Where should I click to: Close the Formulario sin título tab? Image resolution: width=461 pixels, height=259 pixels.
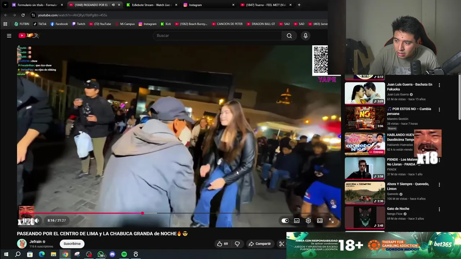point(62,5)
